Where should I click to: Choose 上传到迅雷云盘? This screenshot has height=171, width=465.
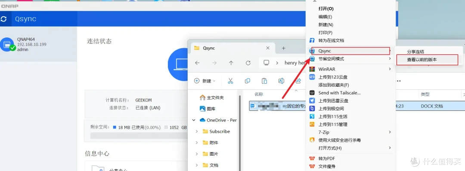pyautogui.click(x=351, y=101)
